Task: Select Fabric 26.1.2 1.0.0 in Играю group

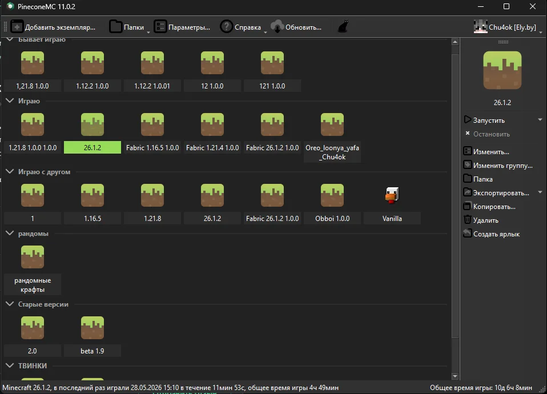Action: pos(272,132)
